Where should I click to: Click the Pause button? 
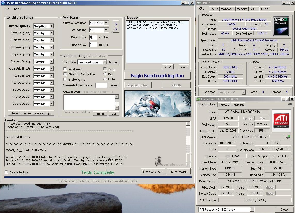pyautogui.click(x=176, y=85)
